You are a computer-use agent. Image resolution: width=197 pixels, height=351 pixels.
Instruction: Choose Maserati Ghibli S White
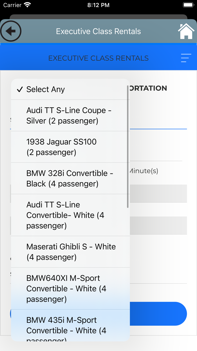70,252
